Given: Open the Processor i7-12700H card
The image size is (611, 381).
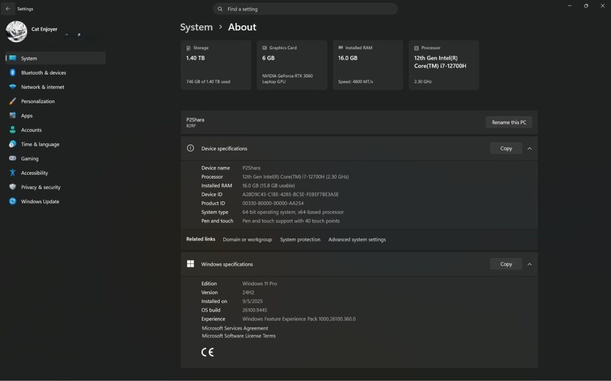Looking at the screenshot, I should click(x=444, y=65).
